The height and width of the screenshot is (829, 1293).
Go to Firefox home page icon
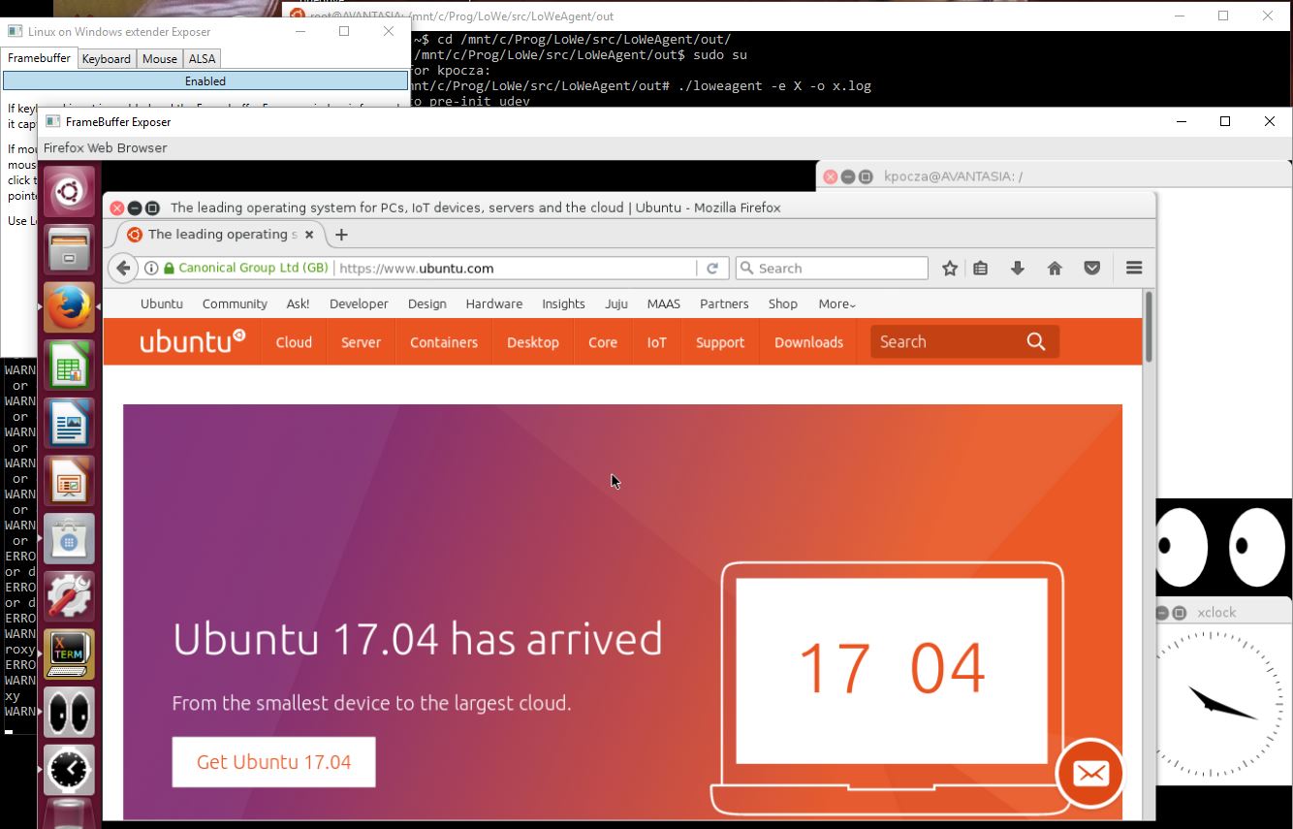pos(1055,269)
